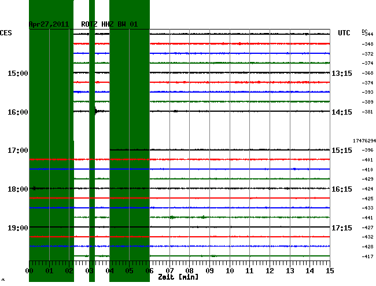Click the DC offset value -348
The width and height of the screenshot is (376, 286).
coord(367,44)
